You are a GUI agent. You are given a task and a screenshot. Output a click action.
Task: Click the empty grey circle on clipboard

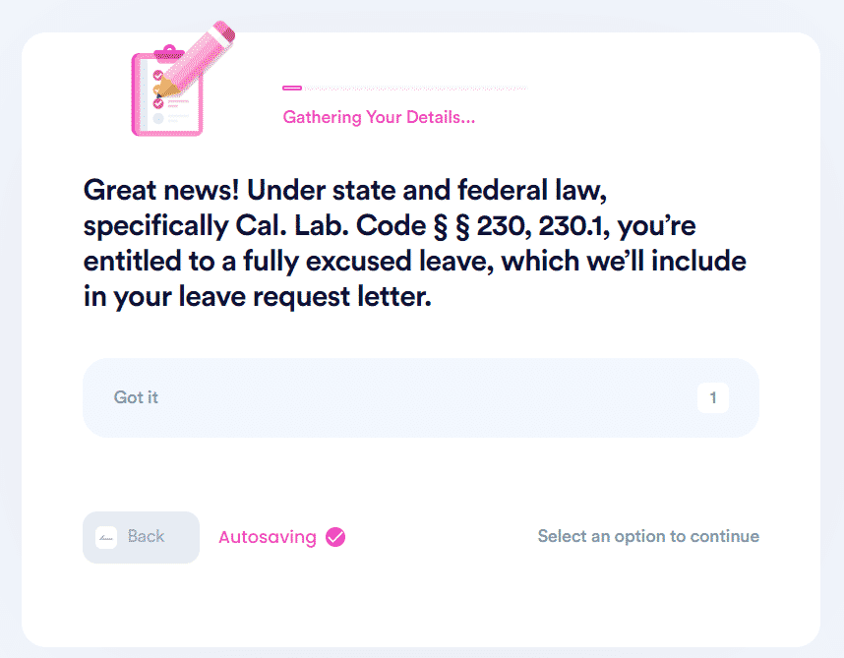[x=158, y=118]
